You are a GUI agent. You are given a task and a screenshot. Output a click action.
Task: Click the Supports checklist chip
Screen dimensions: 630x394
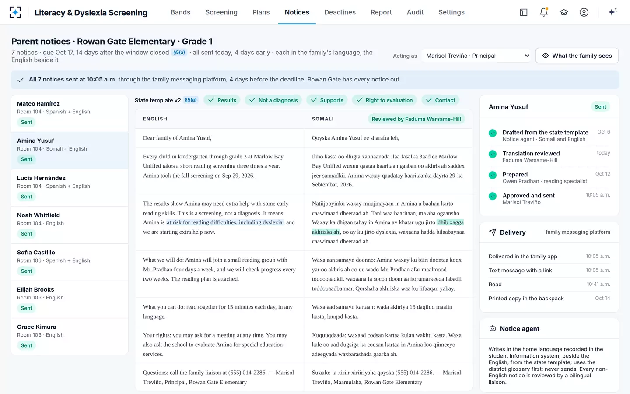coord(327,100)
